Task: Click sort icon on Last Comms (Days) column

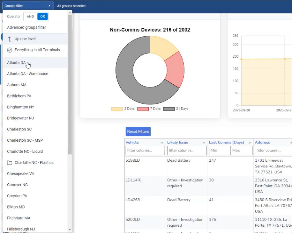Action: click(250, 143)
